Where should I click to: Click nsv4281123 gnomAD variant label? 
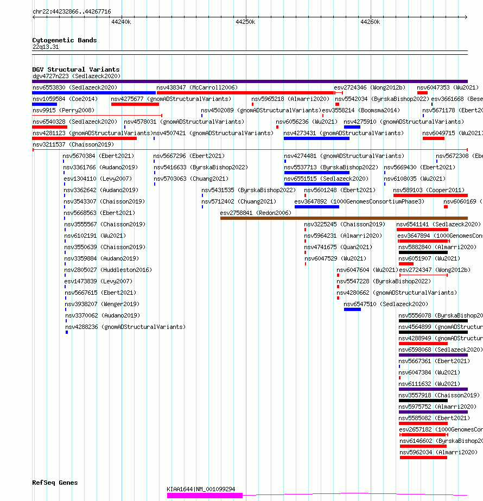93,133
